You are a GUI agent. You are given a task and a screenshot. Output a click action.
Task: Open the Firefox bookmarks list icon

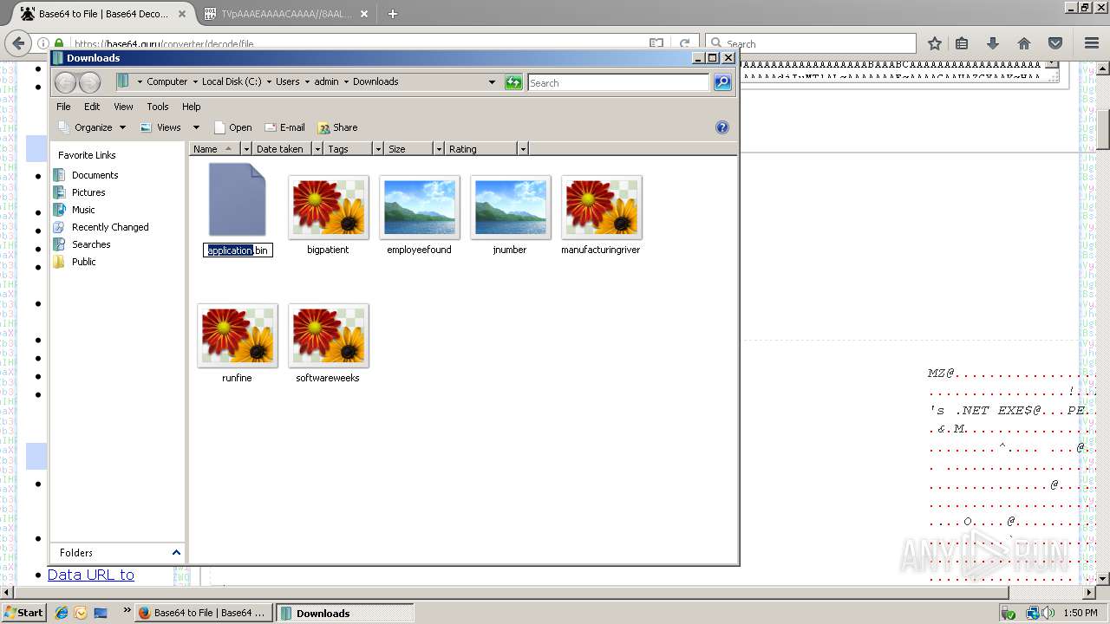(x=962, y=43)
